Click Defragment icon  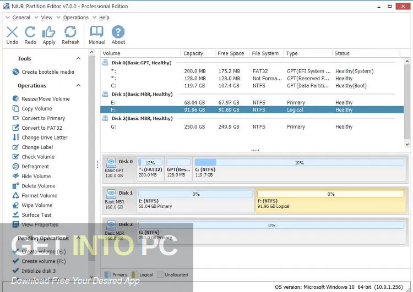(15, 166)
